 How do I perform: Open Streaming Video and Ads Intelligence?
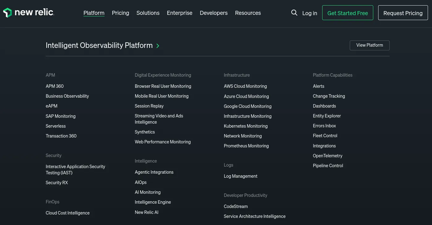tap(159, 119)
